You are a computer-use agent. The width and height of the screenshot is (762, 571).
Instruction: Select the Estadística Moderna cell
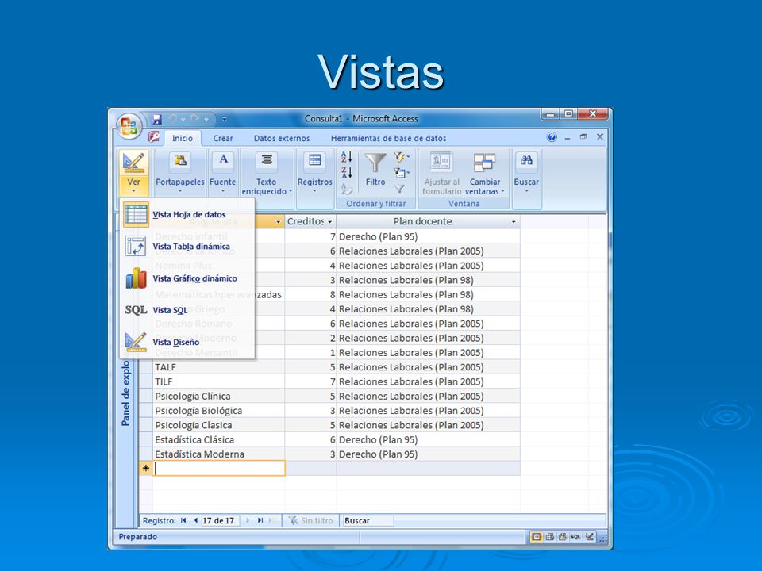[x=219, y=454]
